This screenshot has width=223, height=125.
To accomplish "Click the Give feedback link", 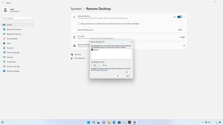I will [x=80, y=58].
